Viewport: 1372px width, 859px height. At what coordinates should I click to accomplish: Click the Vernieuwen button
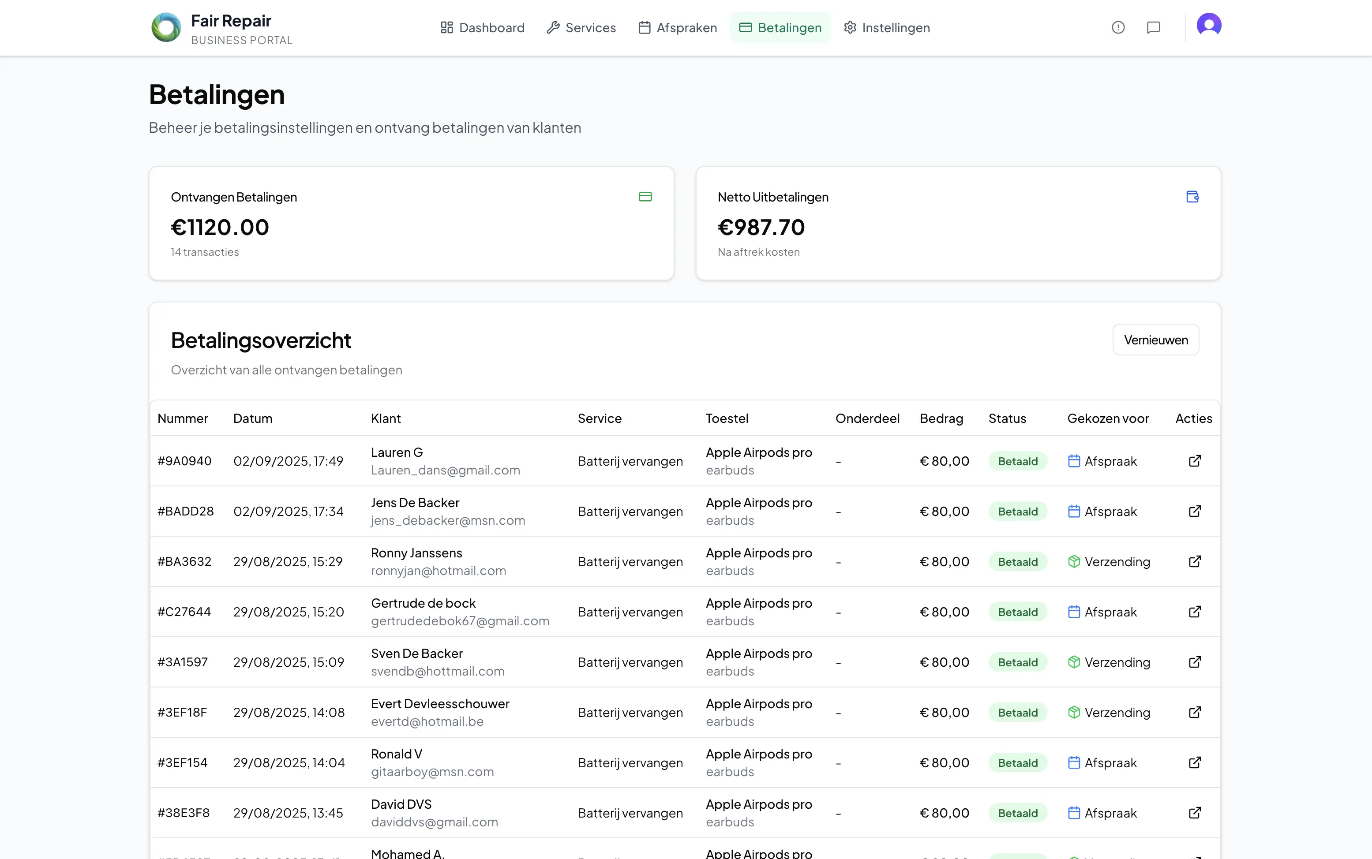(x=1155, y=339)
